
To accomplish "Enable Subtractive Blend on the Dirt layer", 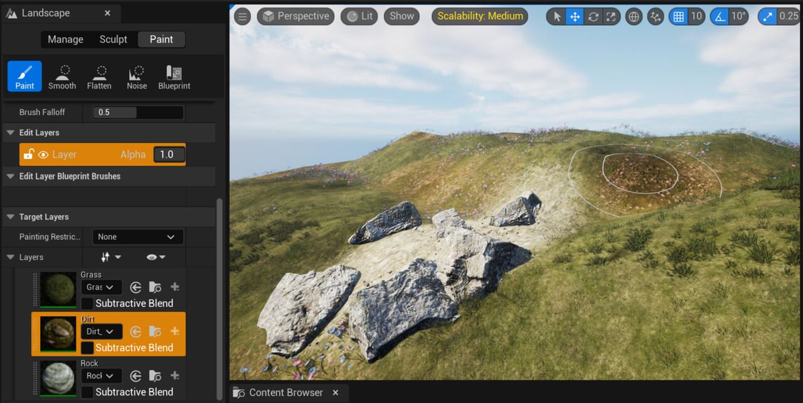I will 87,347.
